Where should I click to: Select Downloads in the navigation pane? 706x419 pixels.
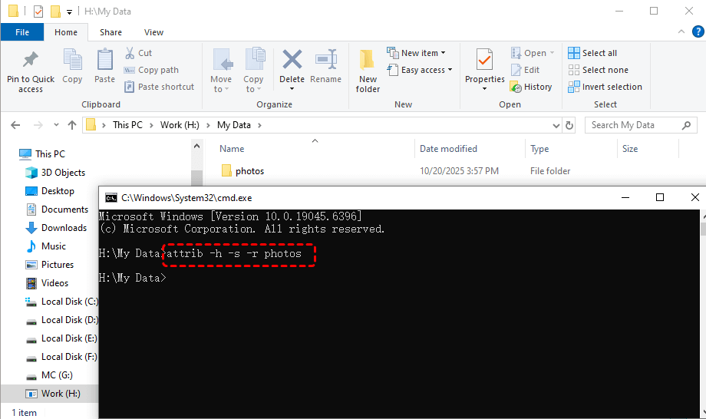point(64,228)
